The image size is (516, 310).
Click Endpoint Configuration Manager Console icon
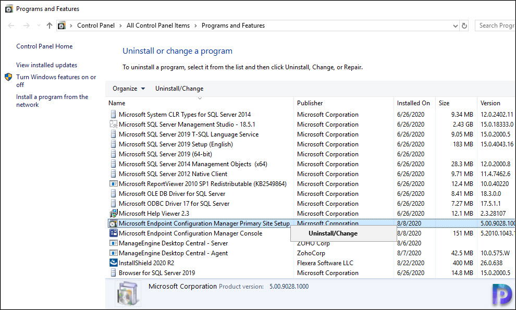tap(113, 233)
